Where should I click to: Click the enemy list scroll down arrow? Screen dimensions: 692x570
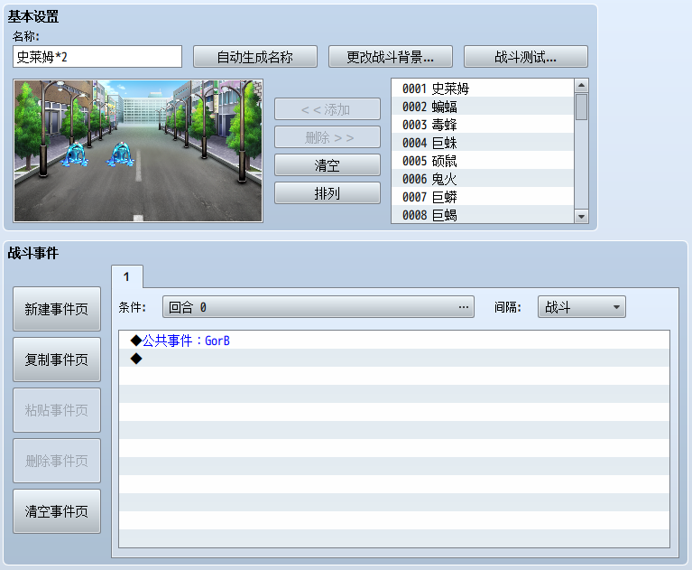click(x=581, y=217)
